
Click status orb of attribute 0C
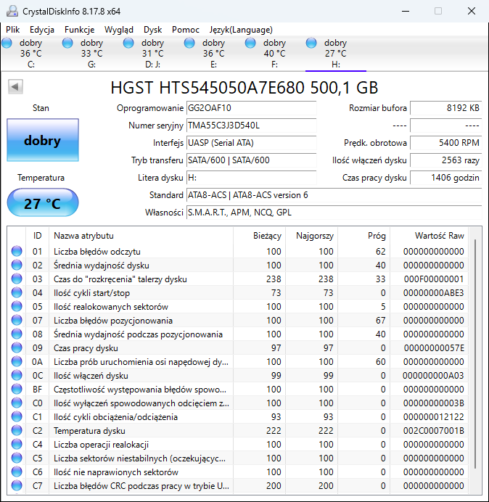coord(17,375)
